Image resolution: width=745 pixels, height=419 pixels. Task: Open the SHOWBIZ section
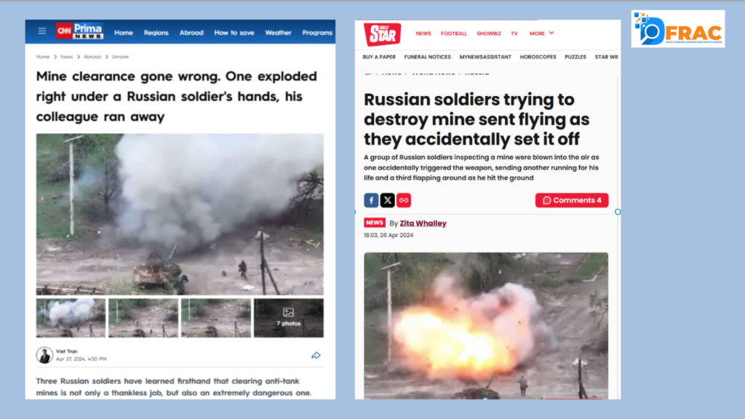[489, 33]
